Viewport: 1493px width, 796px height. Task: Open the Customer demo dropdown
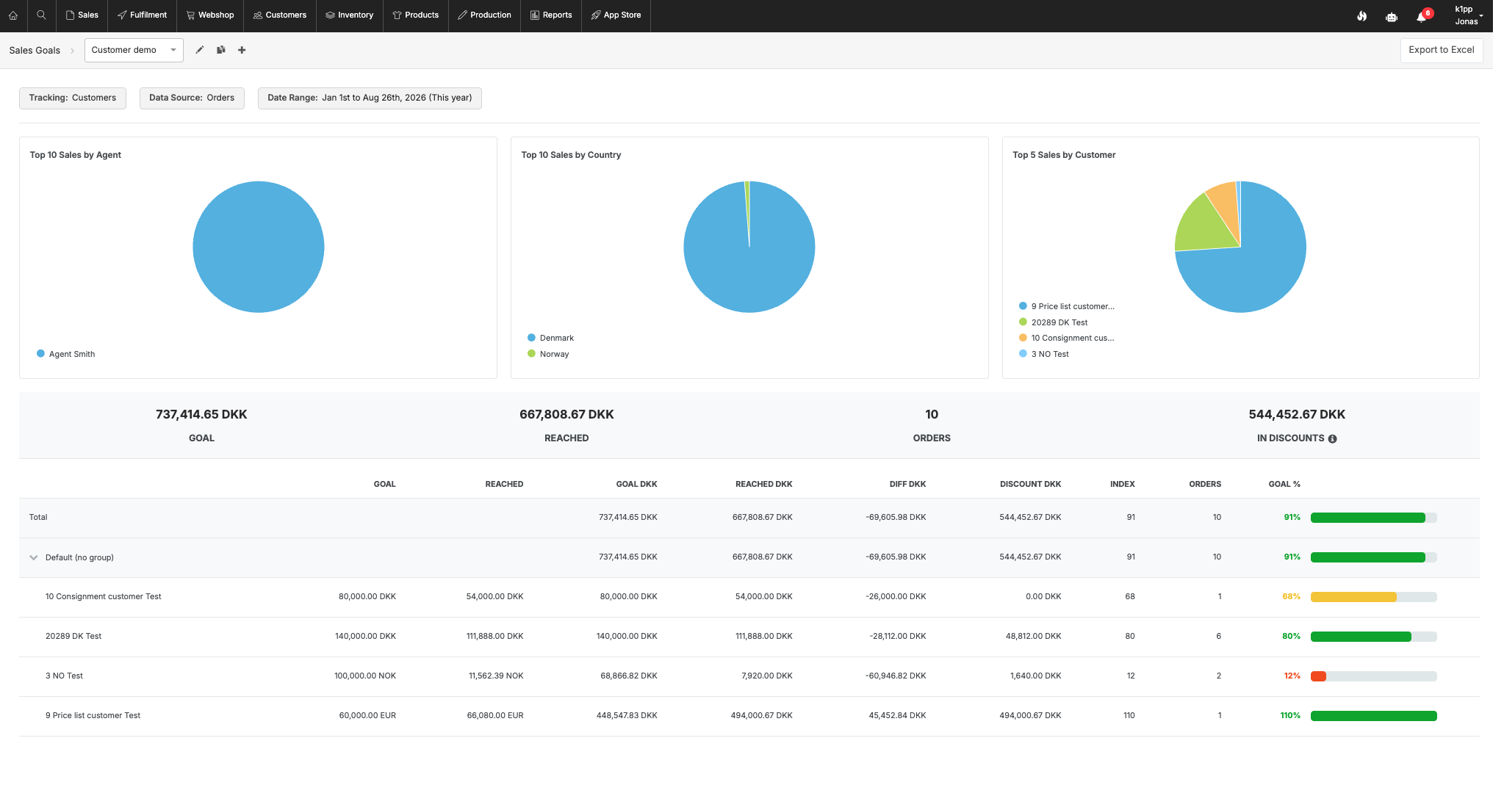click(x=134, y=50)
